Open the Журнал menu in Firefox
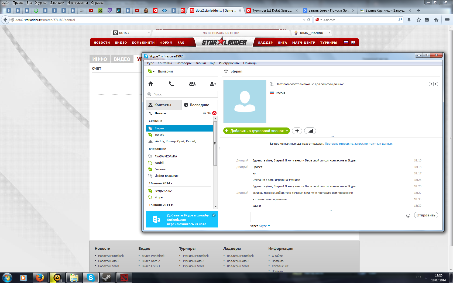453x283 pixels. click(x=41, y=3)
